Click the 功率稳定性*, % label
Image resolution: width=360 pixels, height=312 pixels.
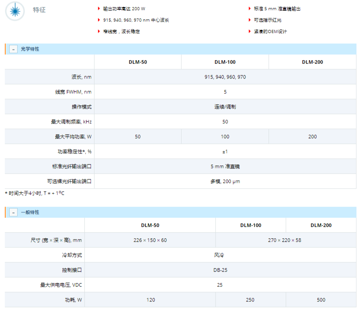click(74, 151)
